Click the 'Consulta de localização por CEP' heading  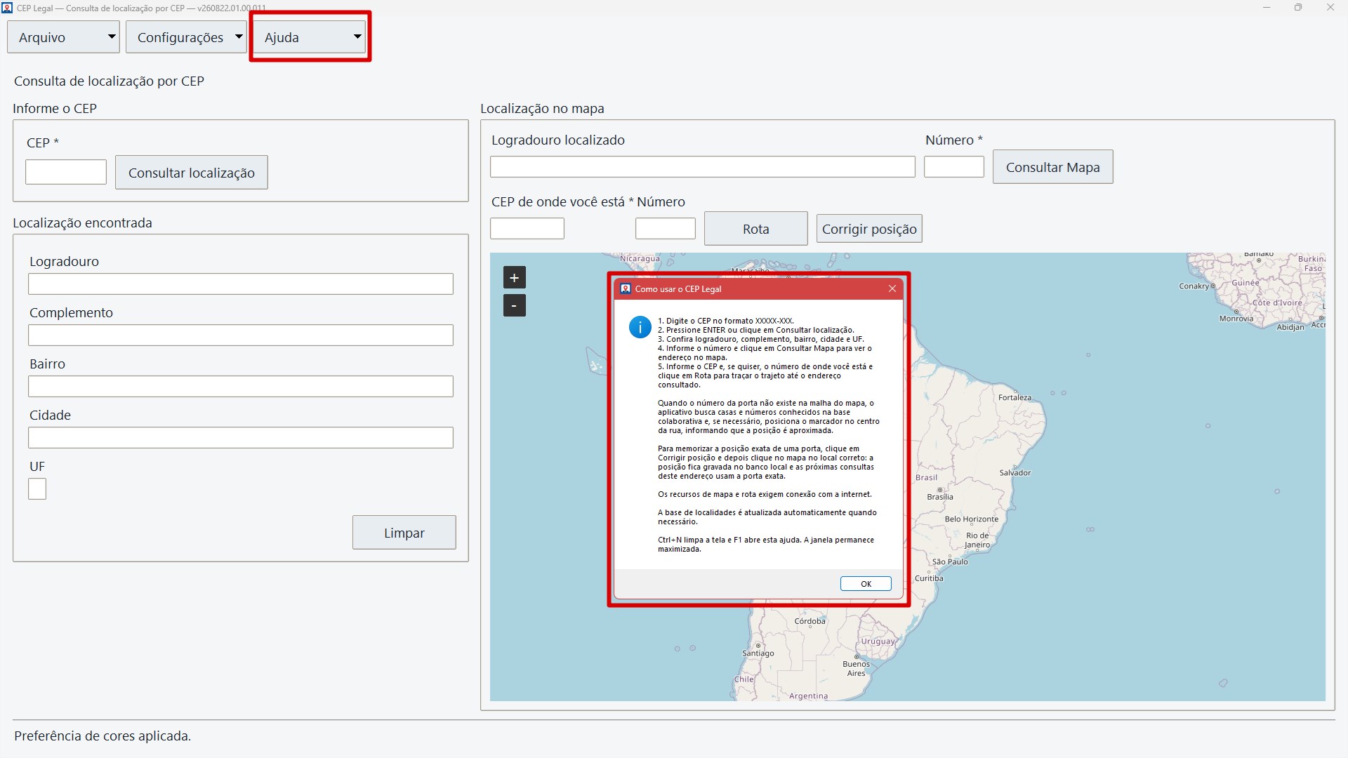pos(109,81)
